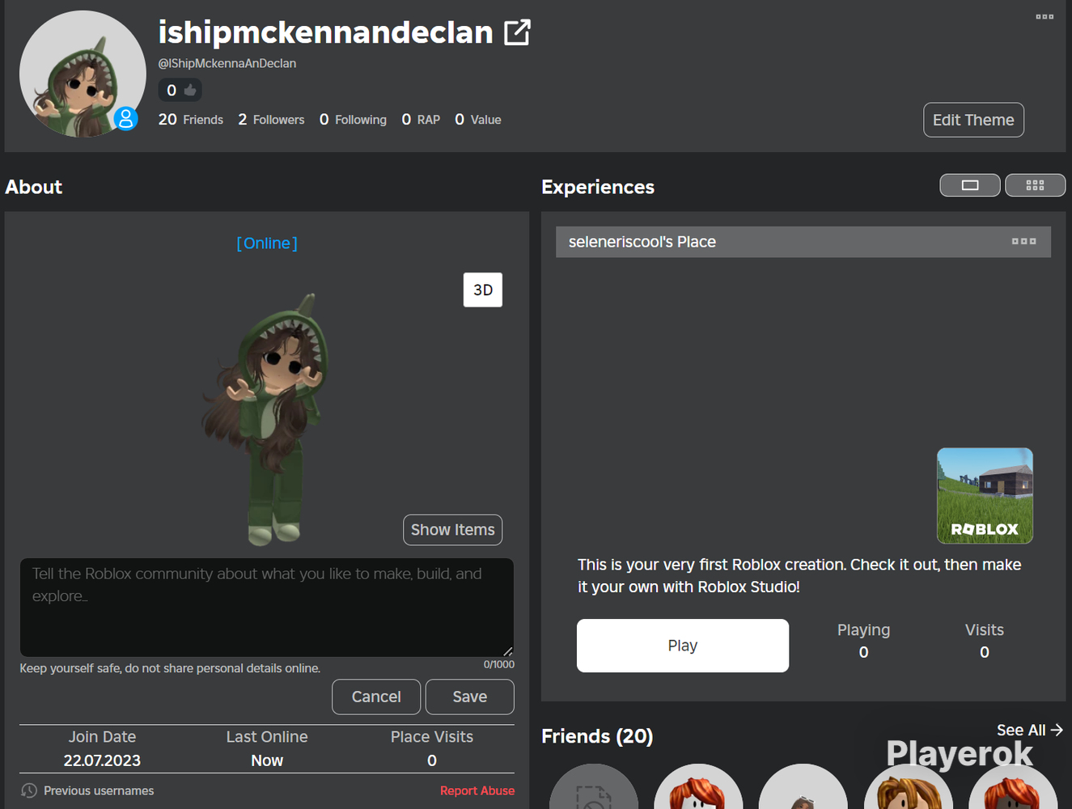Switch Experiences to grid view
Screen dimensions: 1072x809
coord(1035,185)
